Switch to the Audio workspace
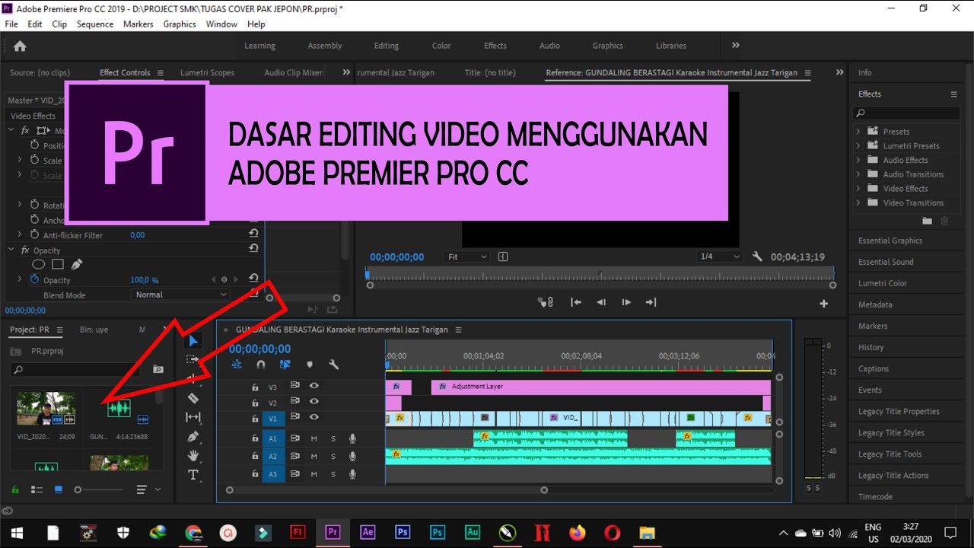This screenshot has width=974, height=548. point(549,46)
